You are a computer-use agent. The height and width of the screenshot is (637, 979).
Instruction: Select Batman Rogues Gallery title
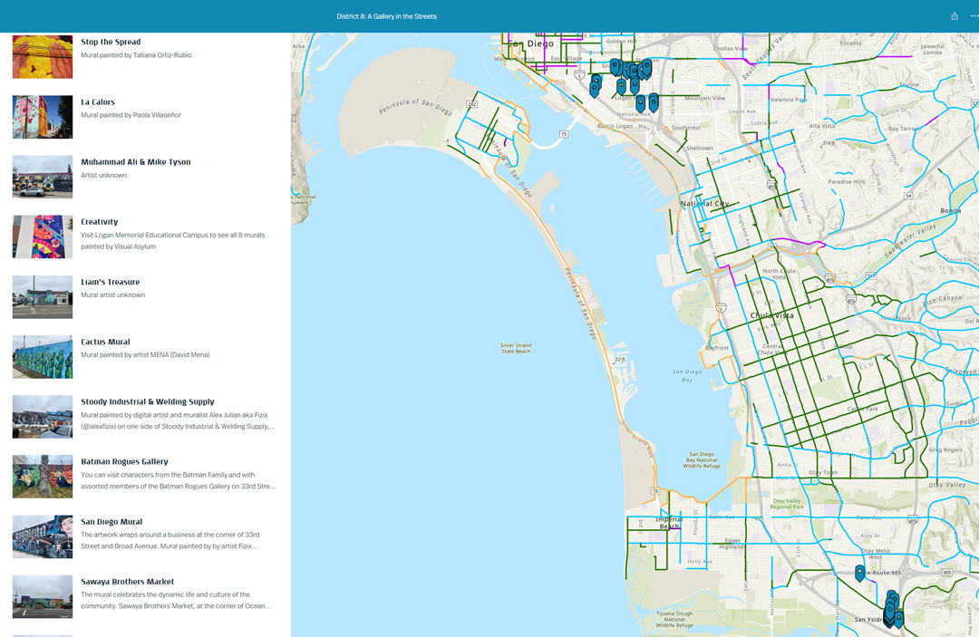click(x=124, y=461)
